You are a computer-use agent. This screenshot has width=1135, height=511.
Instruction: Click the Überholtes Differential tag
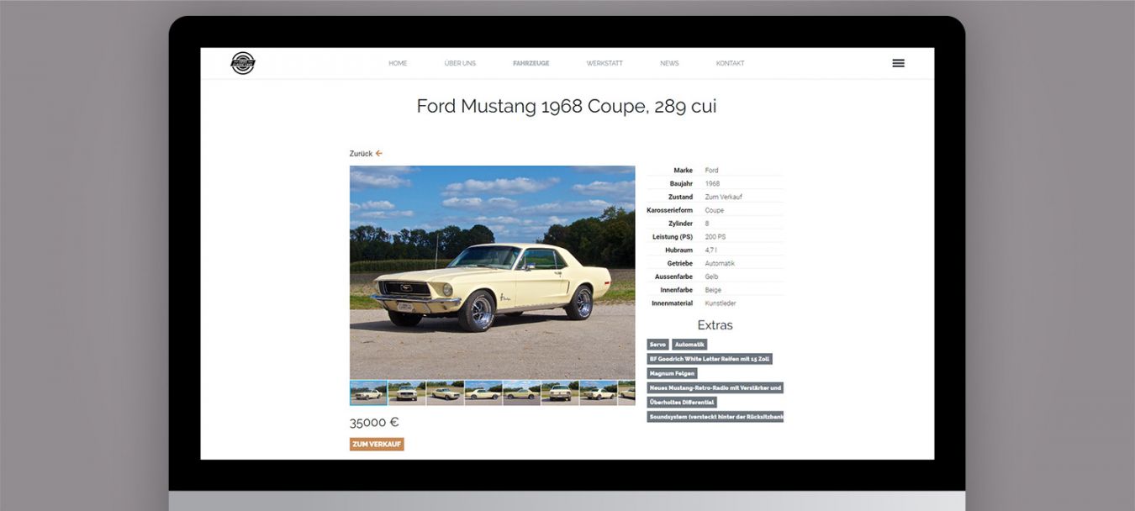682,402
